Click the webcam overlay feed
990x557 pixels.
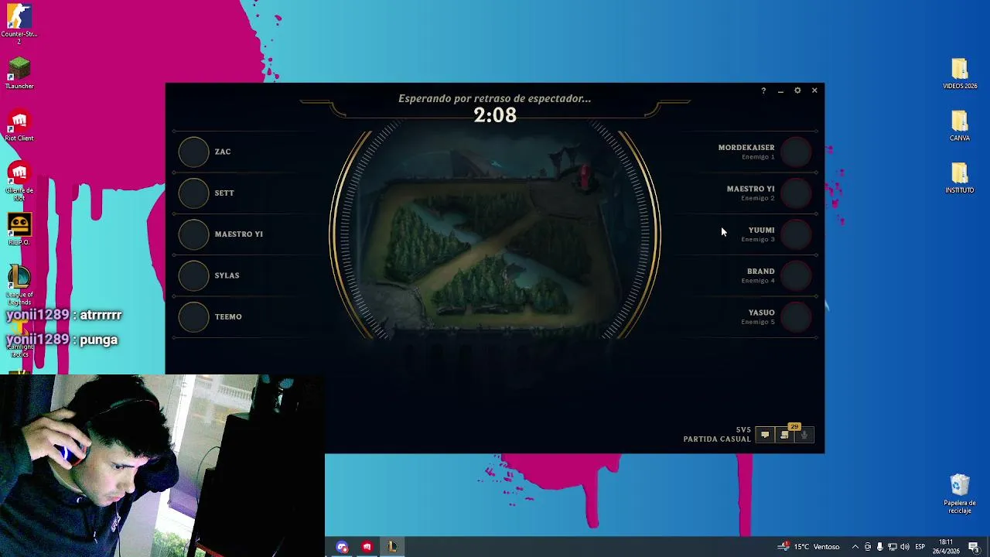pos(162,466)
